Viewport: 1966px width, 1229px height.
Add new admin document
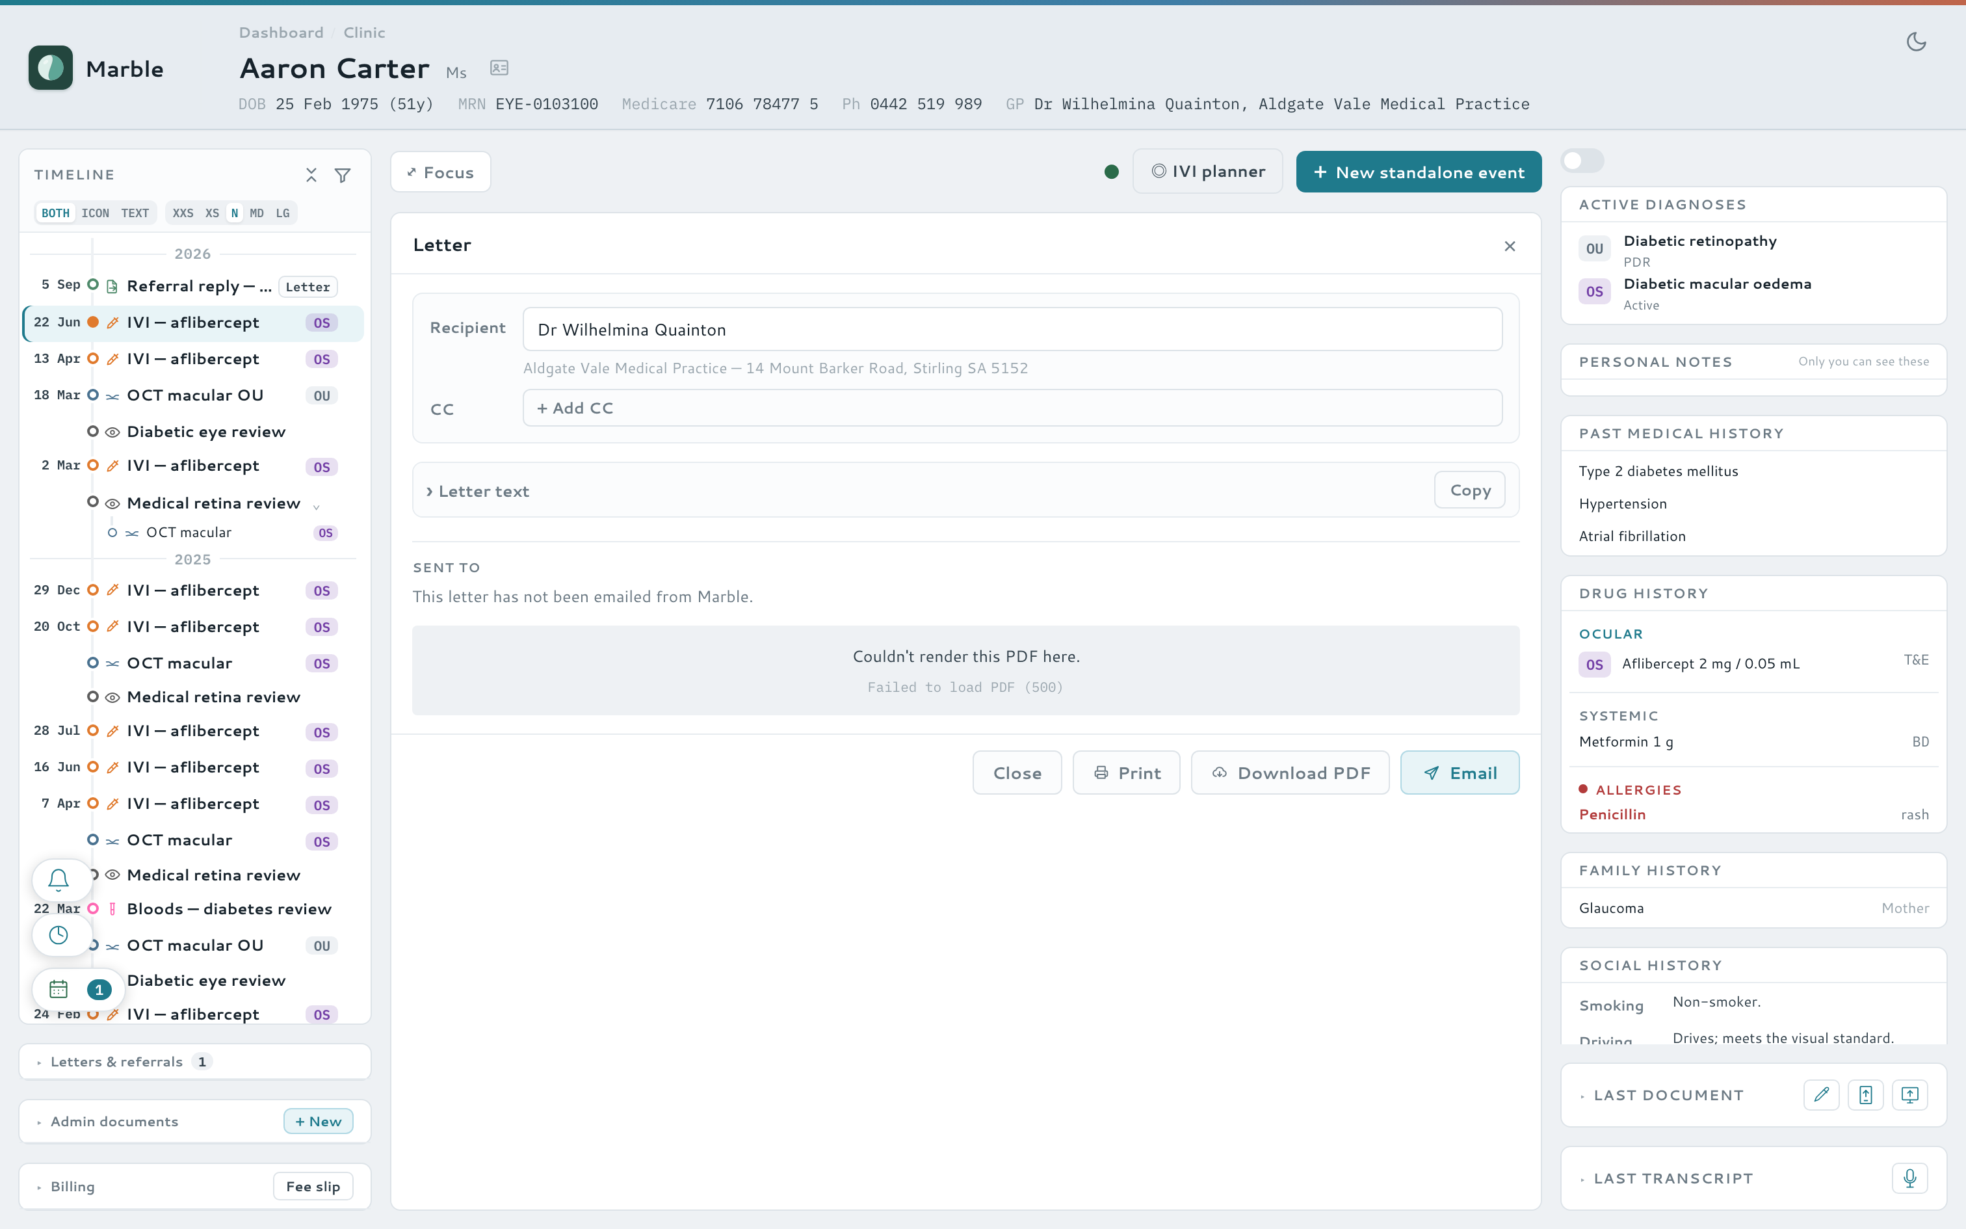click(319, 1122)
